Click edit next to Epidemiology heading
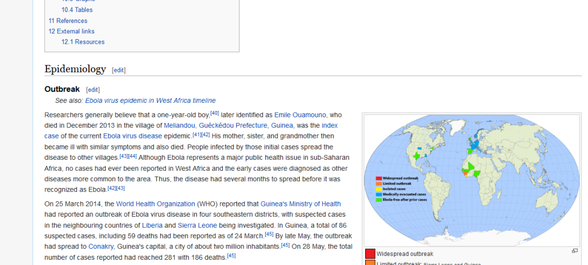 118,70
